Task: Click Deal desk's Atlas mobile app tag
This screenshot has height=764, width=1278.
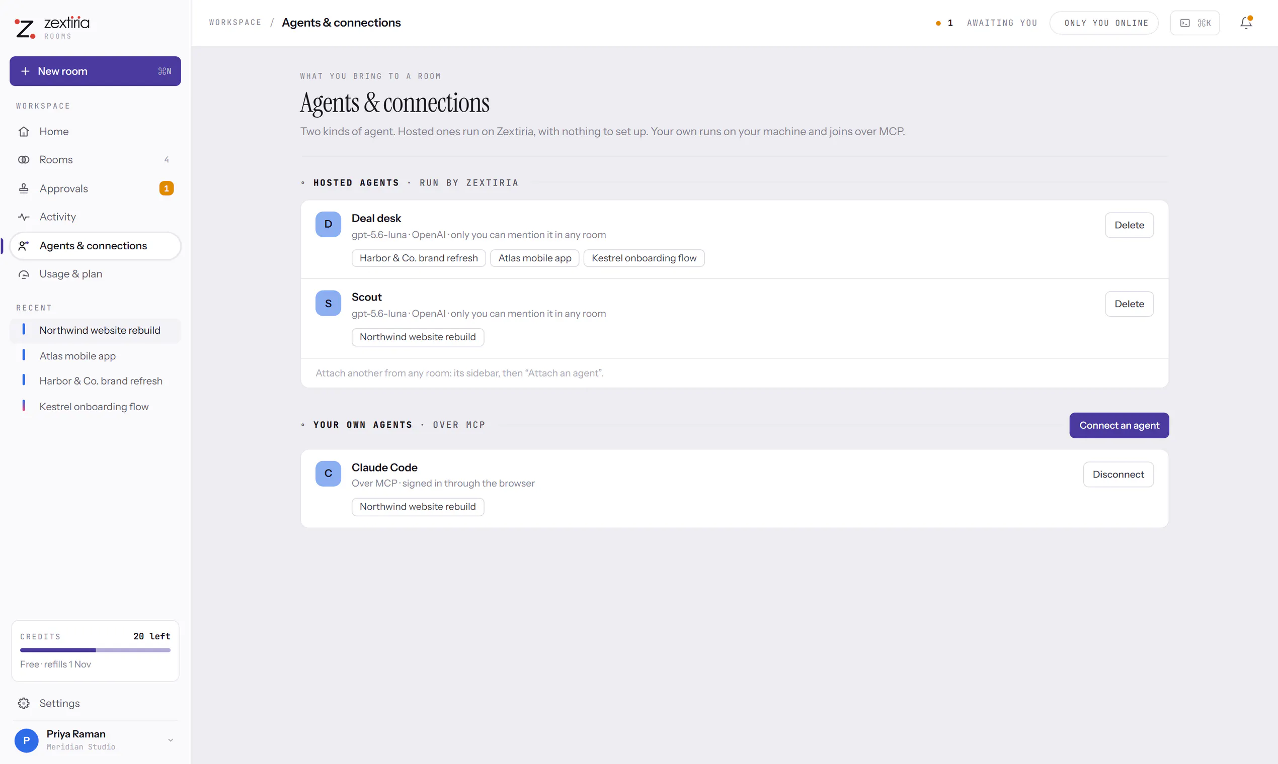Action: click(x=534, y=258)
